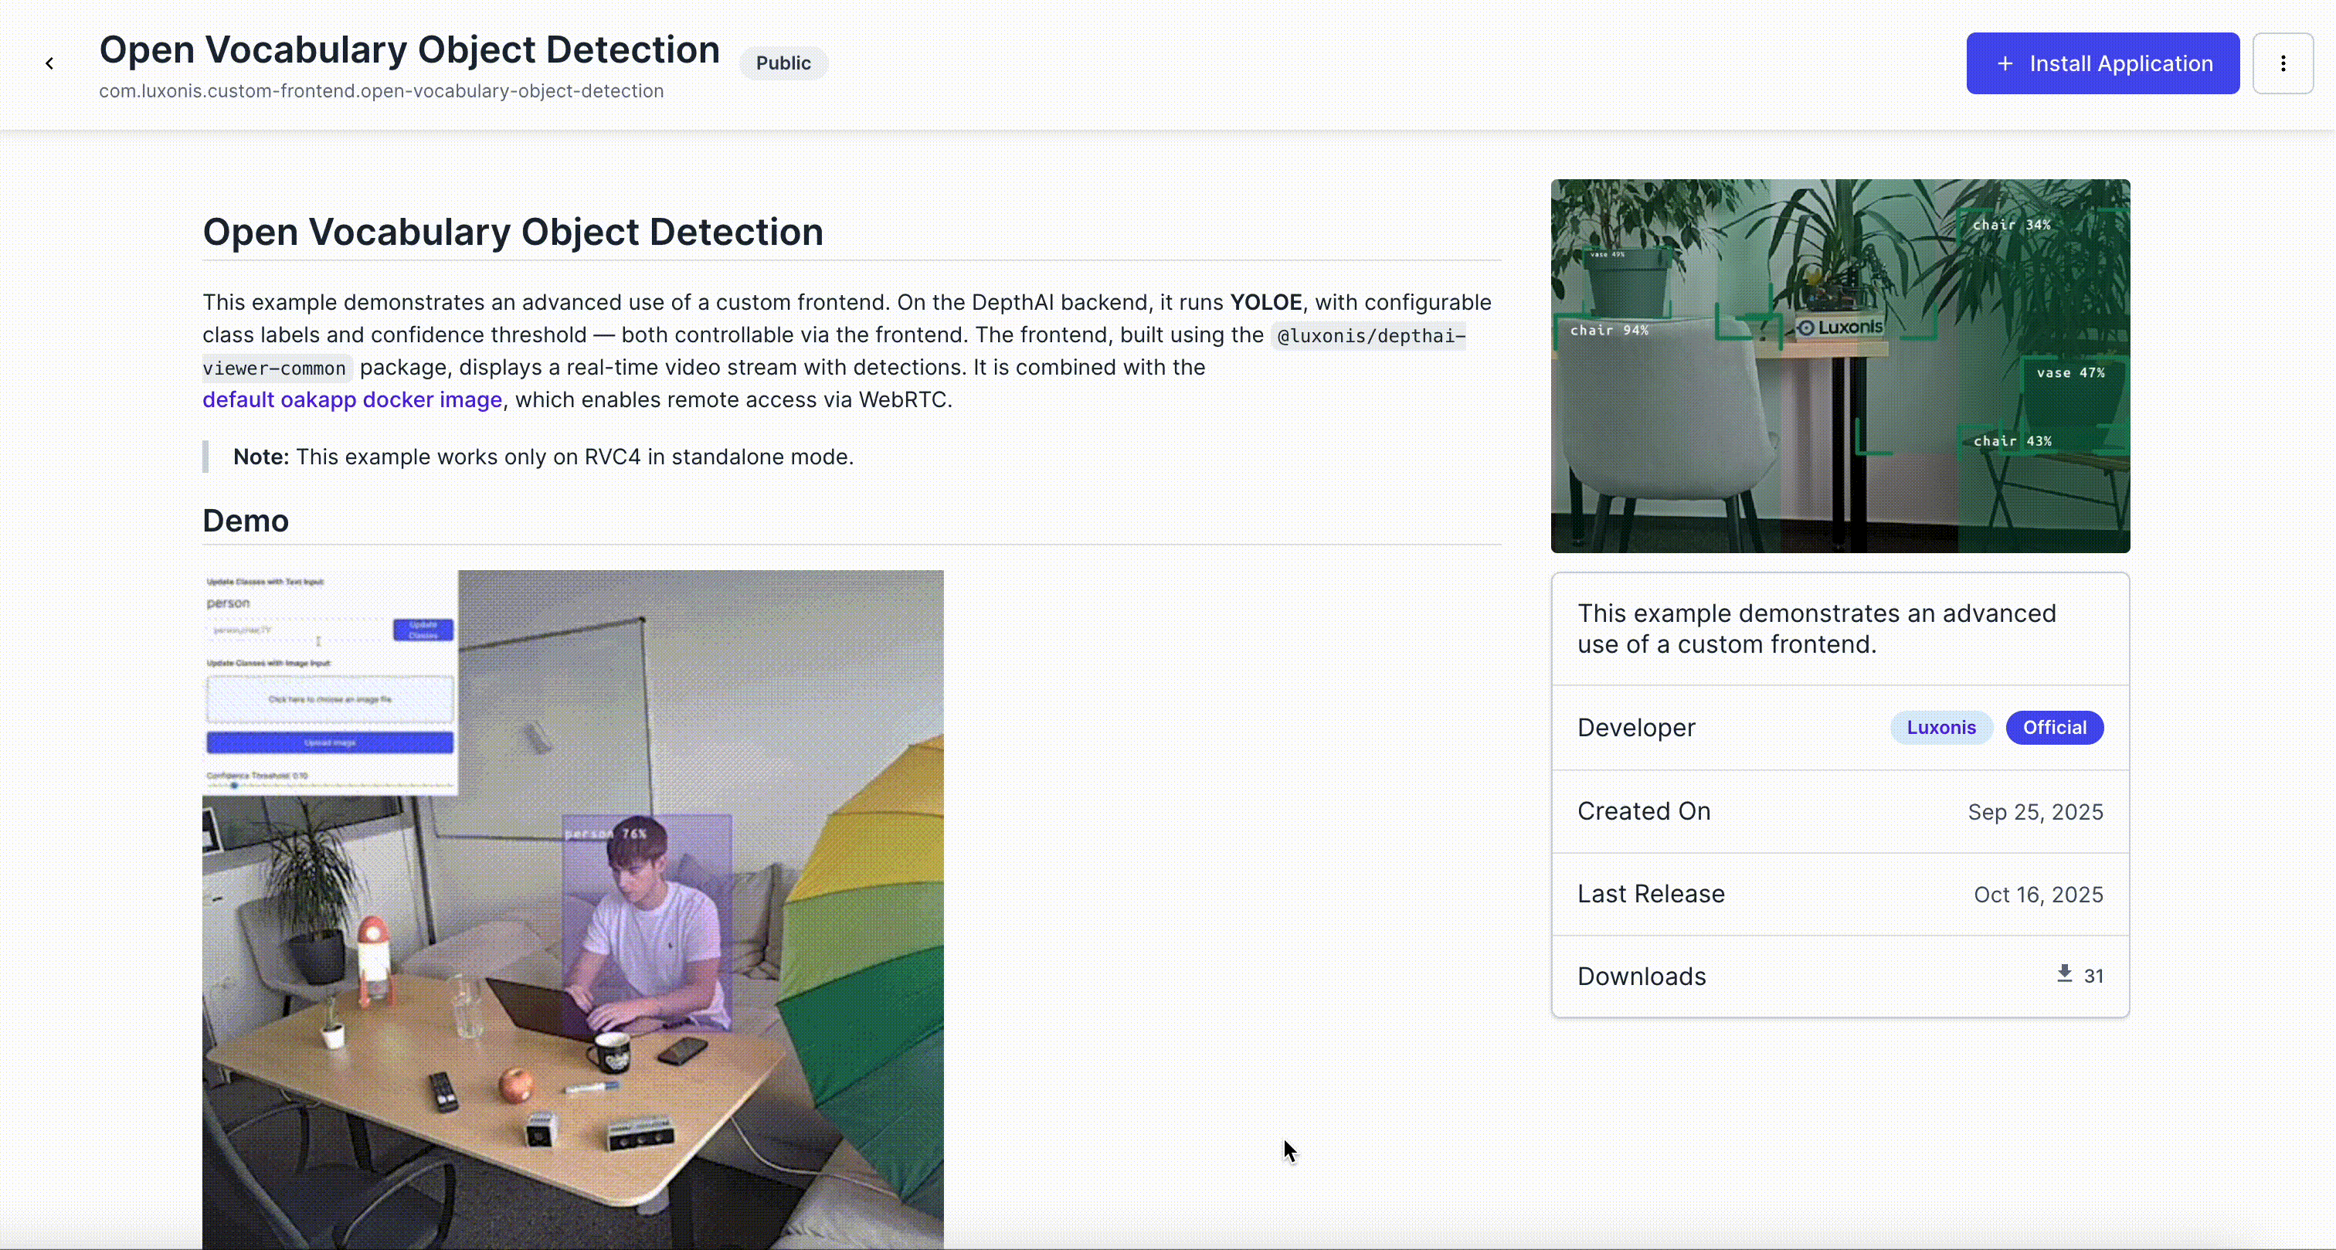Screen dimensions: 2336x1250
Task: Click the Luxonis logo in preview image
Action: click(1840, 328)
